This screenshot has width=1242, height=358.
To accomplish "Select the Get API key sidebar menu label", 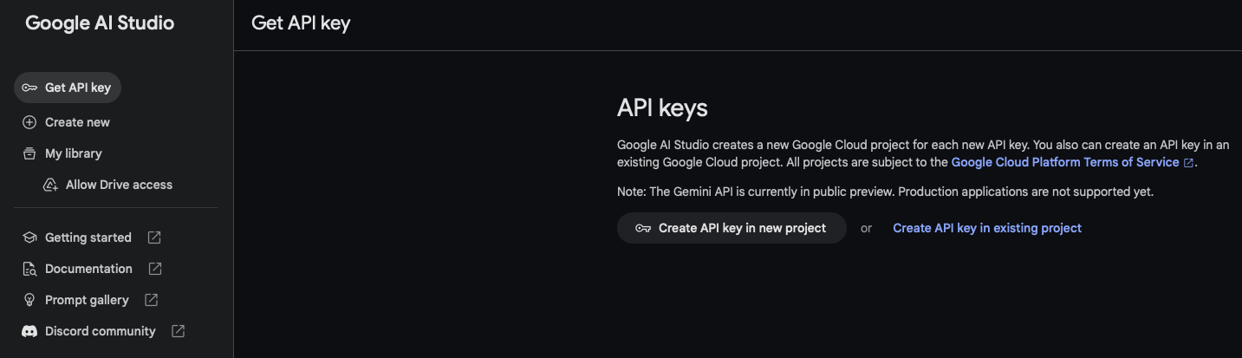I will click(78, 88).
